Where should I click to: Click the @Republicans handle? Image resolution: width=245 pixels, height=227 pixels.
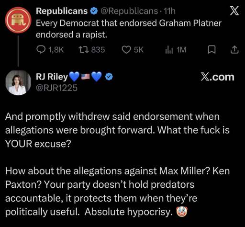(x=129, y=11)
